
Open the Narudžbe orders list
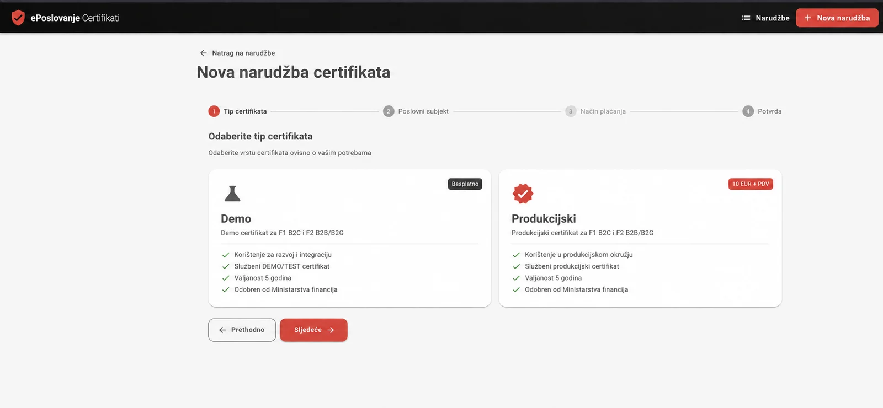click(765, 18)
